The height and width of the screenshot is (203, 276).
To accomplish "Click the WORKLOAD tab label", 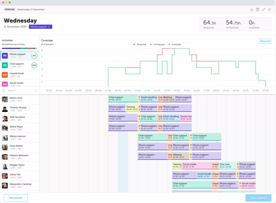I will tap(10, 10).
